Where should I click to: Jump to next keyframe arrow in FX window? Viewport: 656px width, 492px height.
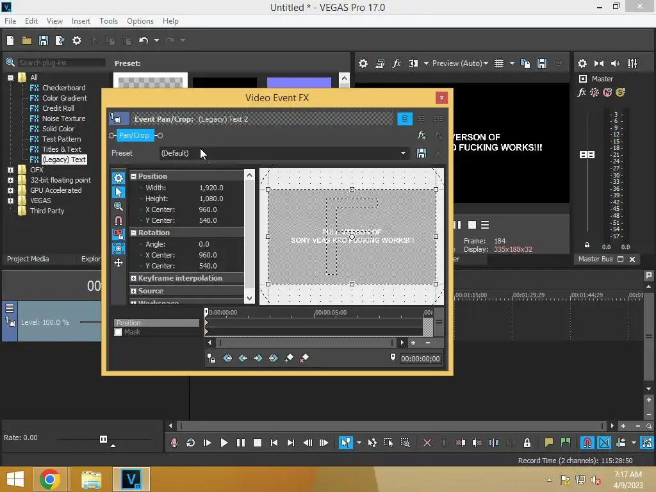coord(258,358)
